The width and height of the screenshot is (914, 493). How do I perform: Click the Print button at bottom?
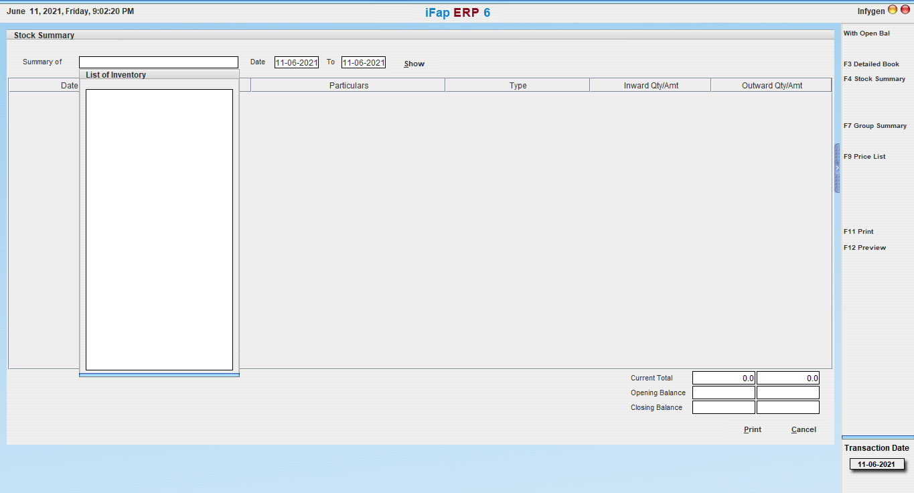tap(752, 430)
